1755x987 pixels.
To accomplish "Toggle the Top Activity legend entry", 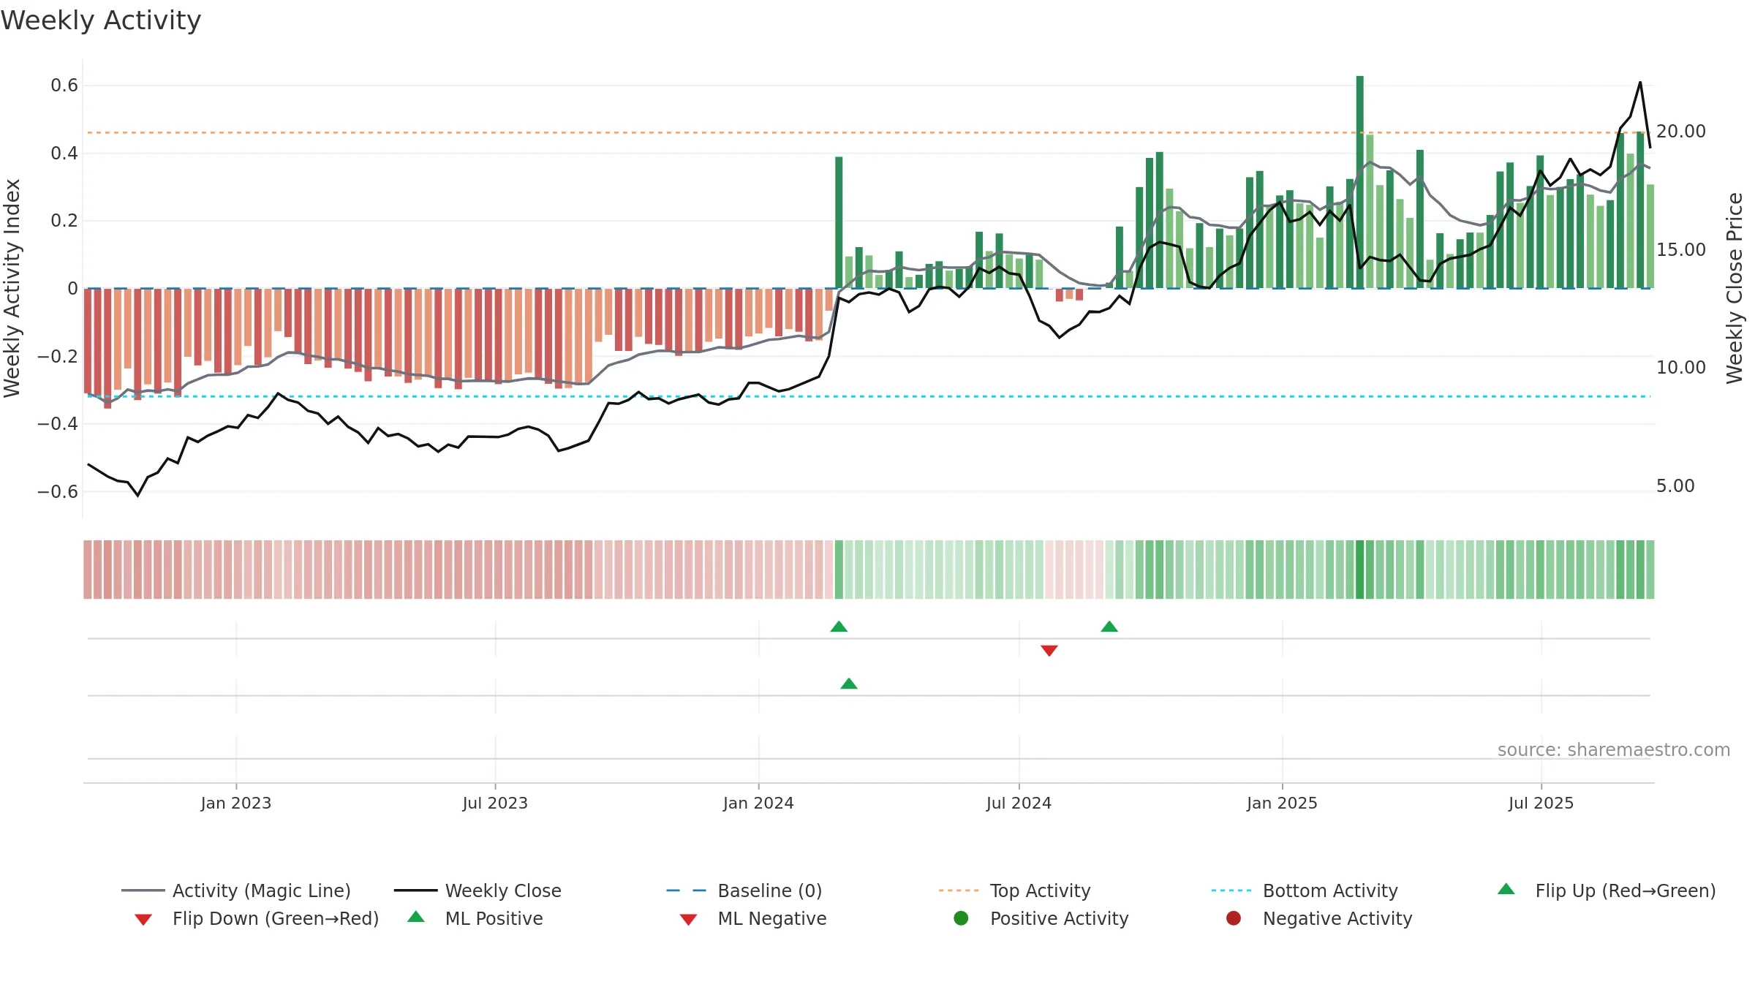I will (1015, 890).
